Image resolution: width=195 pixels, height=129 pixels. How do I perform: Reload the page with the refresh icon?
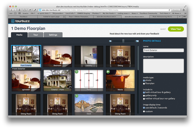pyautogui.click(x=169, y=10)
